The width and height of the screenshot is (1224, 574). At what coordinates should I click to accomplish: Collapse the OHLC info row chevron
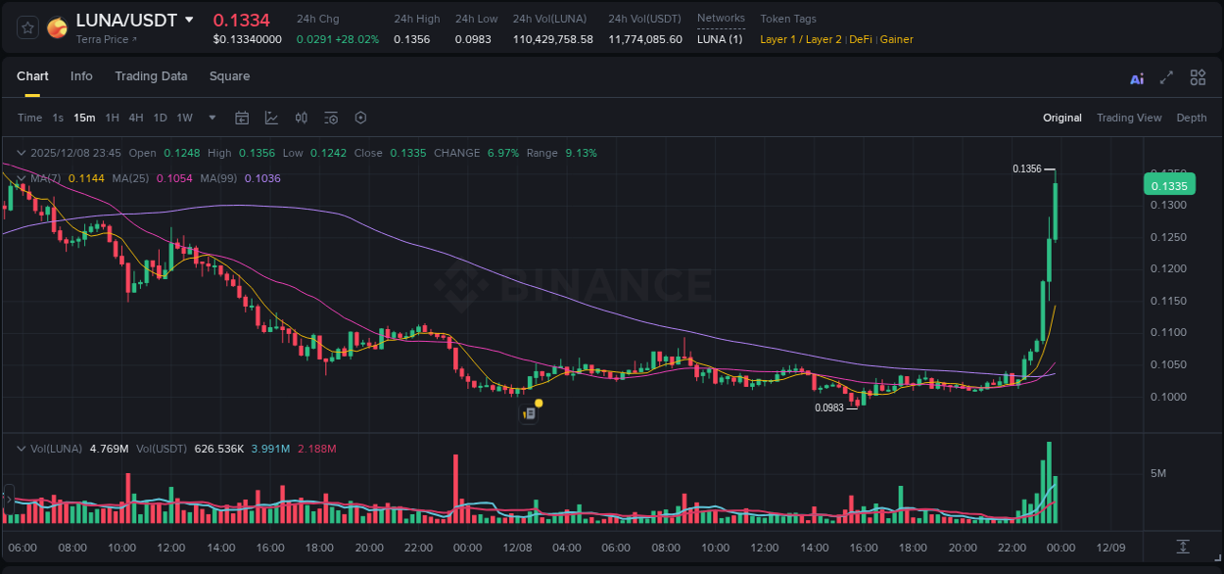[x=21, y=153]
